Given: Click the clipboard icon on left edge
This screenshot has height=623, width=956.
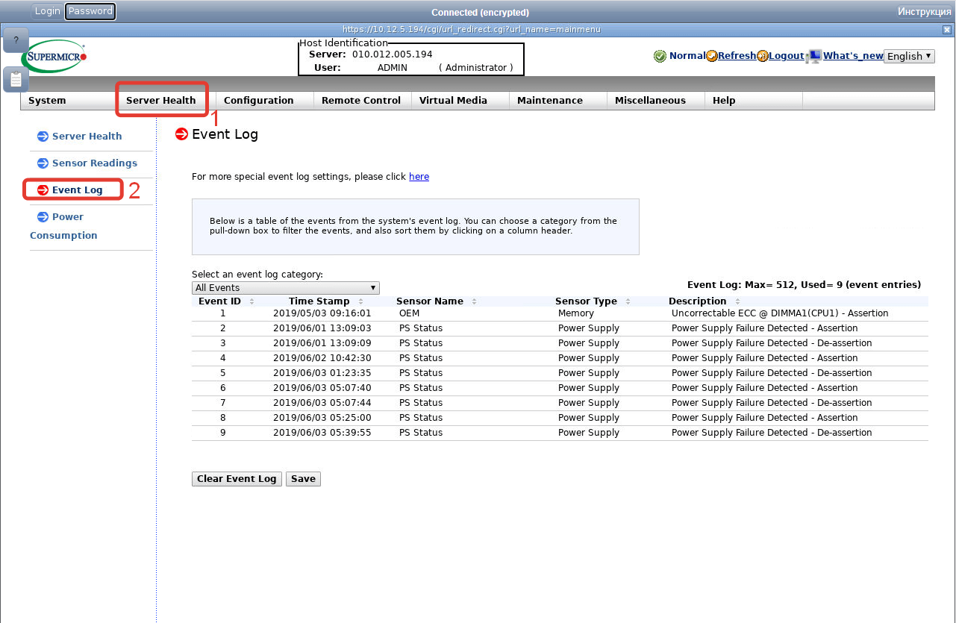Looking at the screenshot, I should [x=16, y=79].
